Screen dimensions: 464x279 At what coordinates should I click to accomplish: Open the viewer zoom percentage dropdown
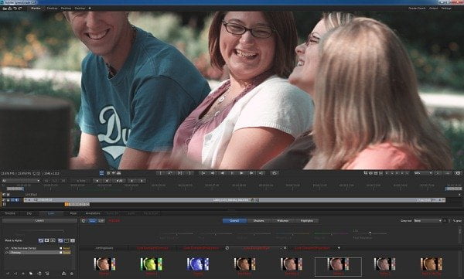coord(423,173)
